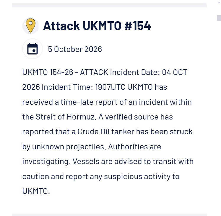Image resolution: width=221 pixels, height=216 pixels.
Task: Click 'UKMTO 154-26' reference at paragraph start
Action: tap(48, 72)
